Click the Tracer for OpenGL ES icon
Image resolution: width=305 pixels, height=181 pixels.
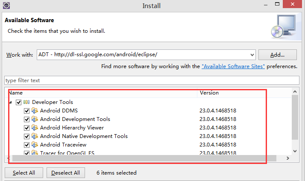click(x=35, y=153)
